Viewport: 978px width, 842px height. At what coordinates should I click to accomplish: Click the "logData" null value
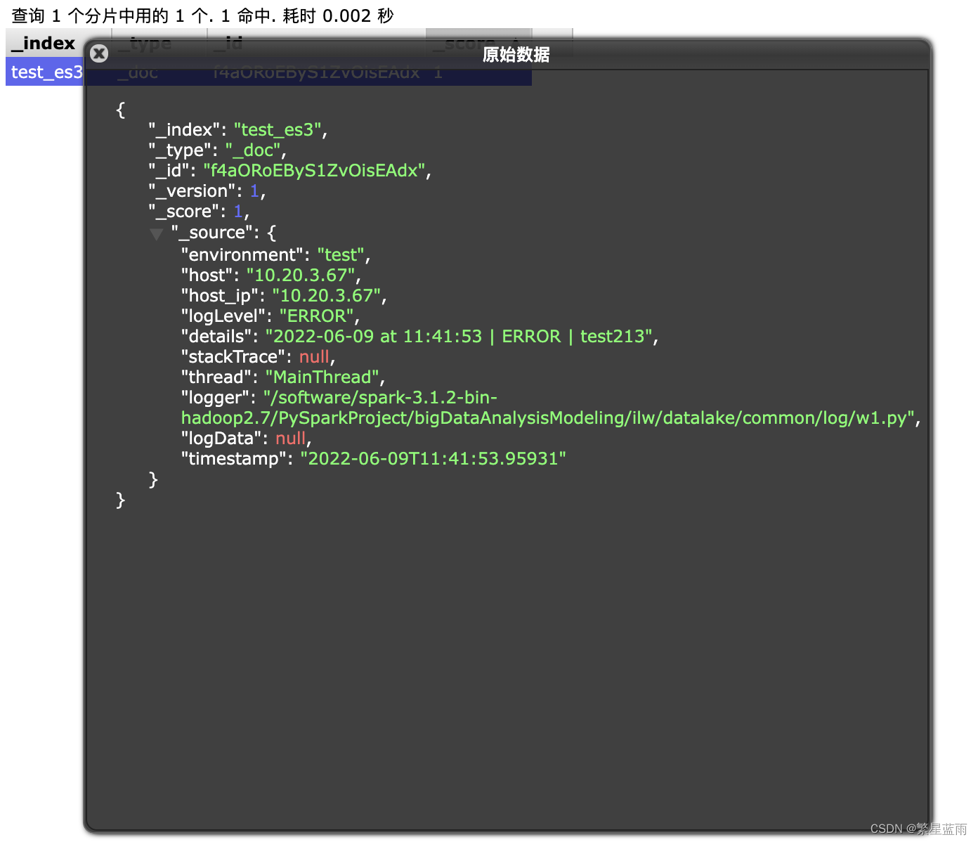pyautogui.click(x=290, y=439)
